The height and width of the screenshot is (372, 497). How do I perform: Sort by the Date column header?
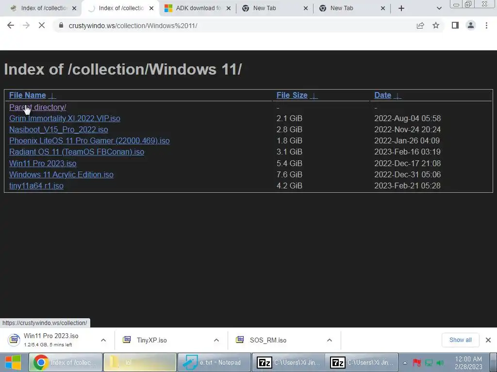point(382,95)
